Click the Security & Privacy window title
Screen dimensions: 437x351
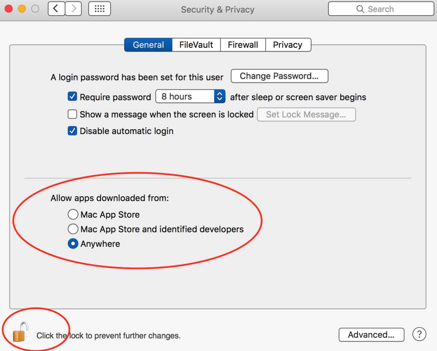218,9
